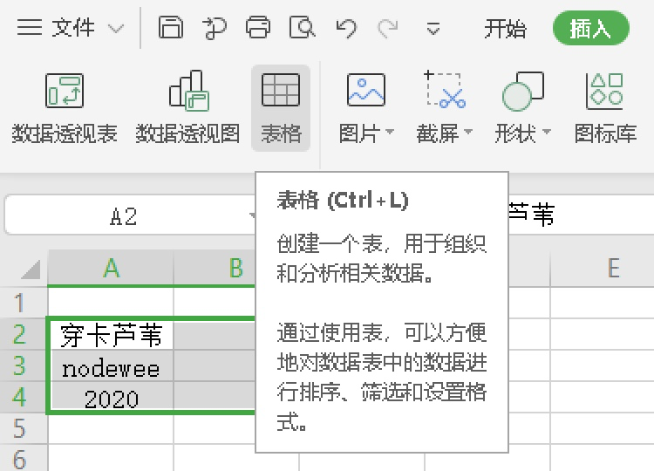Click the Save icon in quick toolbar

click(171, 28)
